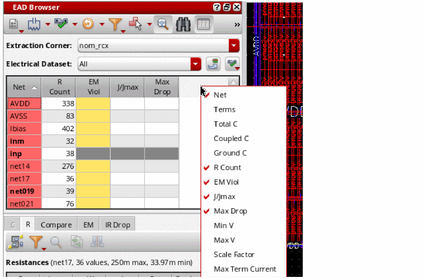
Task: Click the R Count column header
Action: [59, 87]
